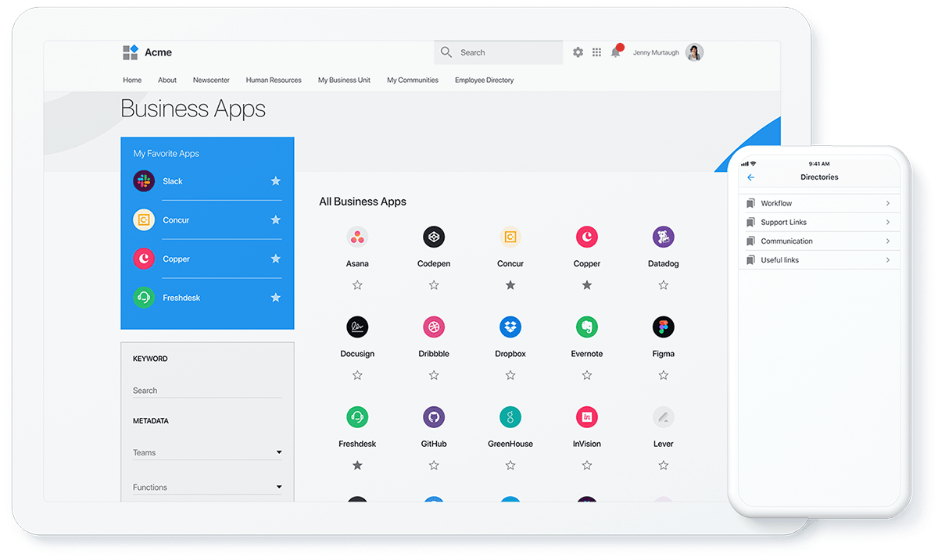Favorite Lever with its star
This screenshot has height=557, width=938.
coord(664,465)
